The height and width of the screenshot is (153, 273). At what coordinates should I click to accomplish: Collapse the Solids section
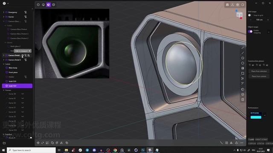coord(4,64)
